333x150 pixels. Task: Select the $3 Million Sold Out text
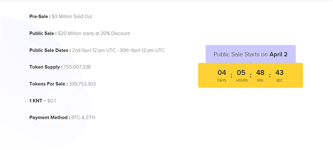[72, 17]
